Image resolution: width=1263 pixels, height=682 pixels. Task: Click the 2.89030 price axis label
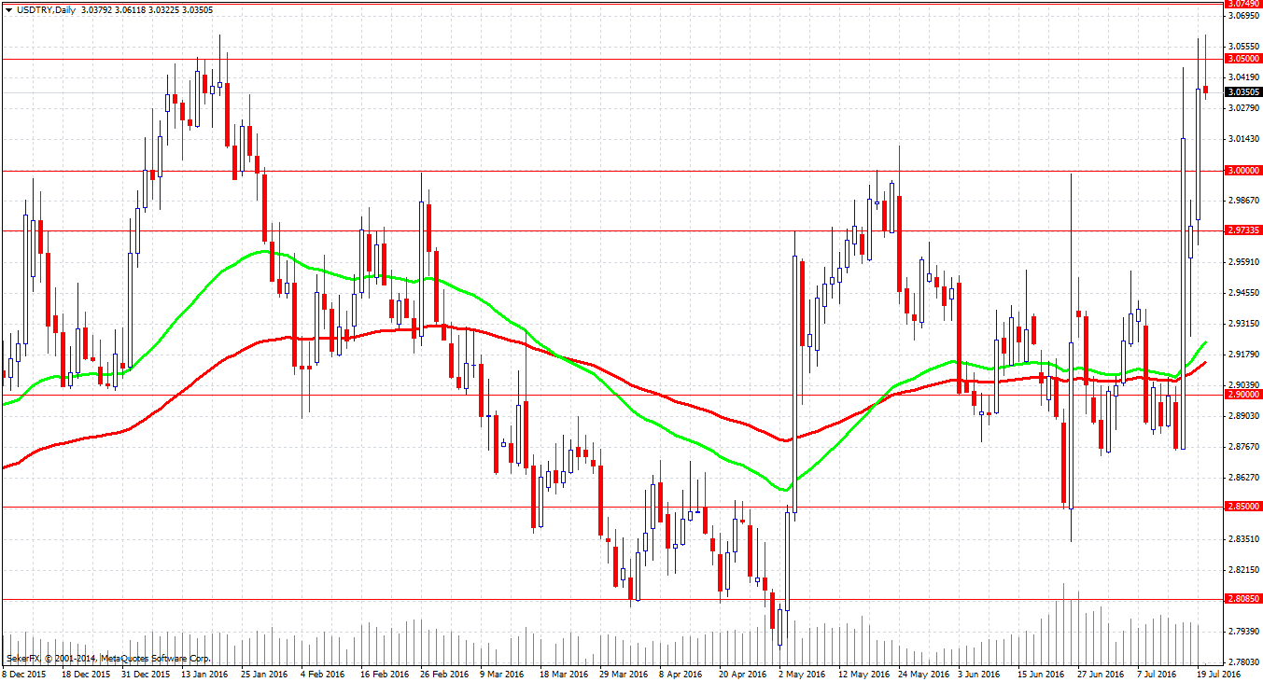pos(1243,416)
